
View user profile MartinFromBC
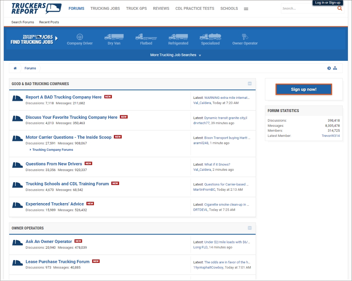click(x=204, y=190)
